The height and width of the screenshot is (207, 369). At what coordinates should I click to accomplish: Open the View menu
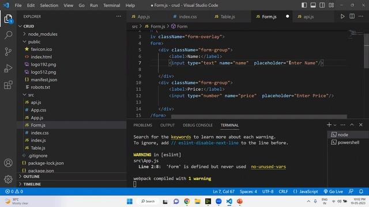coord(68,5)
